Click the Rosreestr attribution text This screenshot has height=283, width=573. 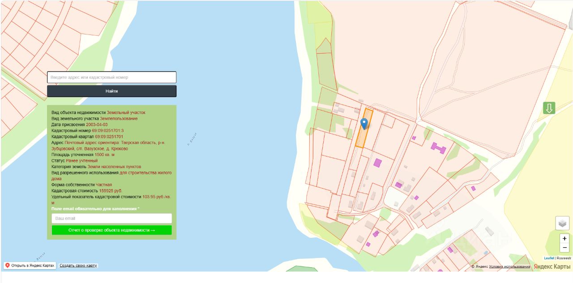pyautogui.click(x=564, y=258)
